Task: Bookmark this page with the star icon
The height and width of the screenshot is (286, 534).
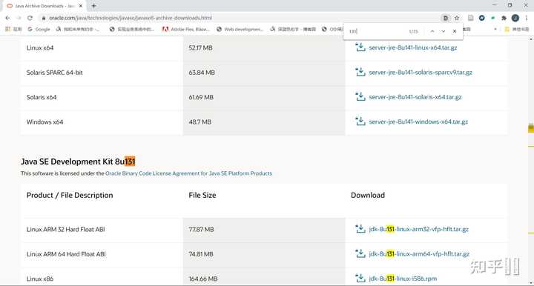Action: pos(457,18)
